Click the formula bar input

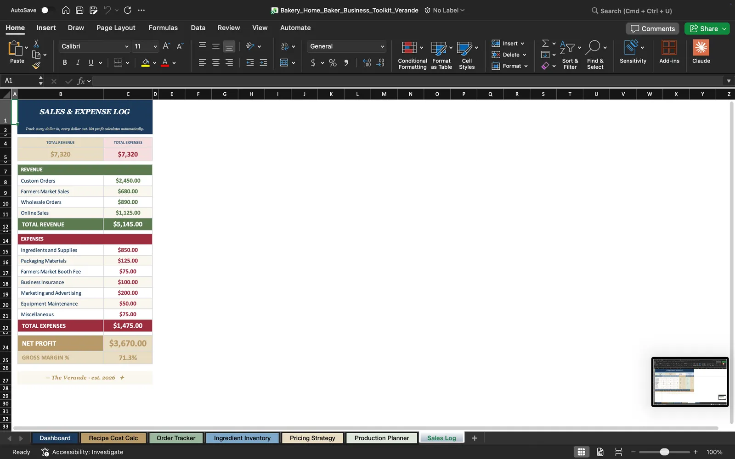coord(408,81)
